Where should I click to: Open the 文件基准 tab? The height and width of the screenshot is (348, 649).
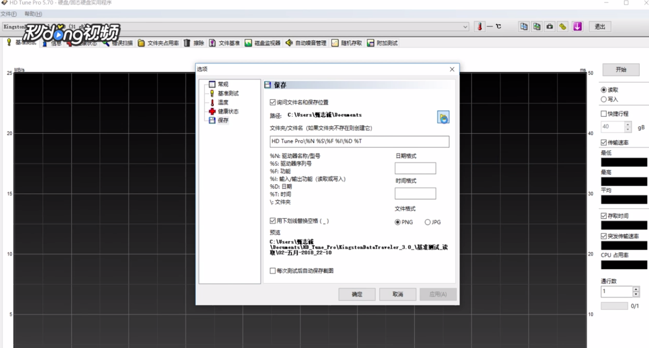point(225,43)
